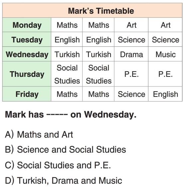
Task: Click the Science cell on Friday
Action: click(x=131, y=94)
